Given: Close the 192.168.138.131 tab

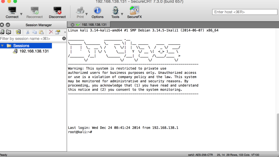Looking at the screenshot, I should (72, 25).
